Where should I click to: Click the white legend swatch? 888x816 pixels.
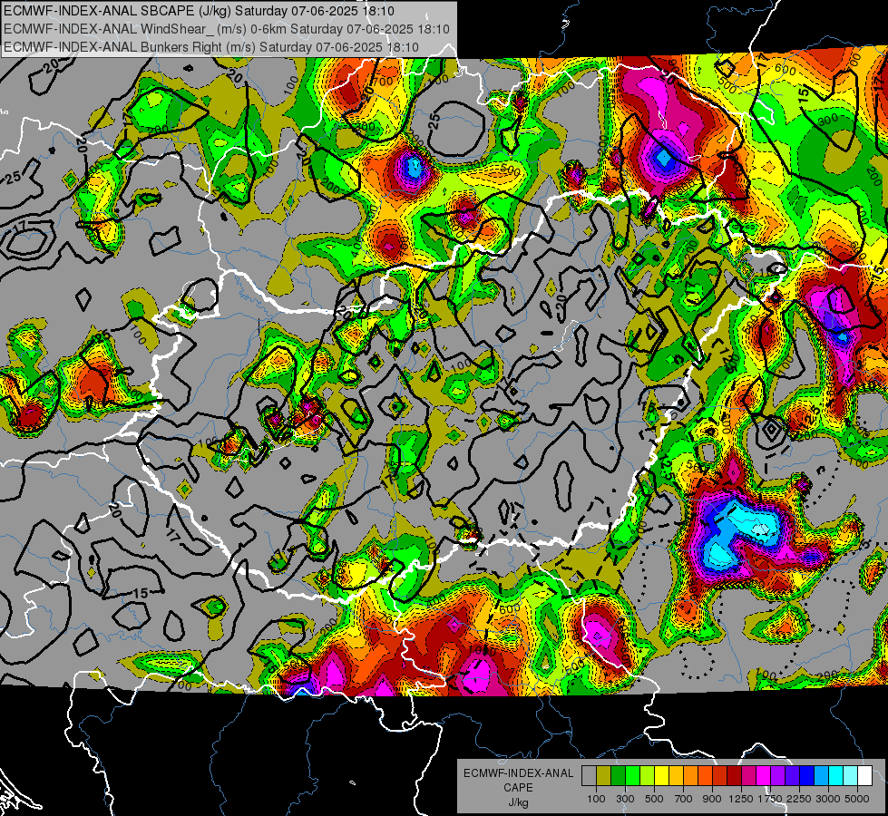(x=865, y=776)
